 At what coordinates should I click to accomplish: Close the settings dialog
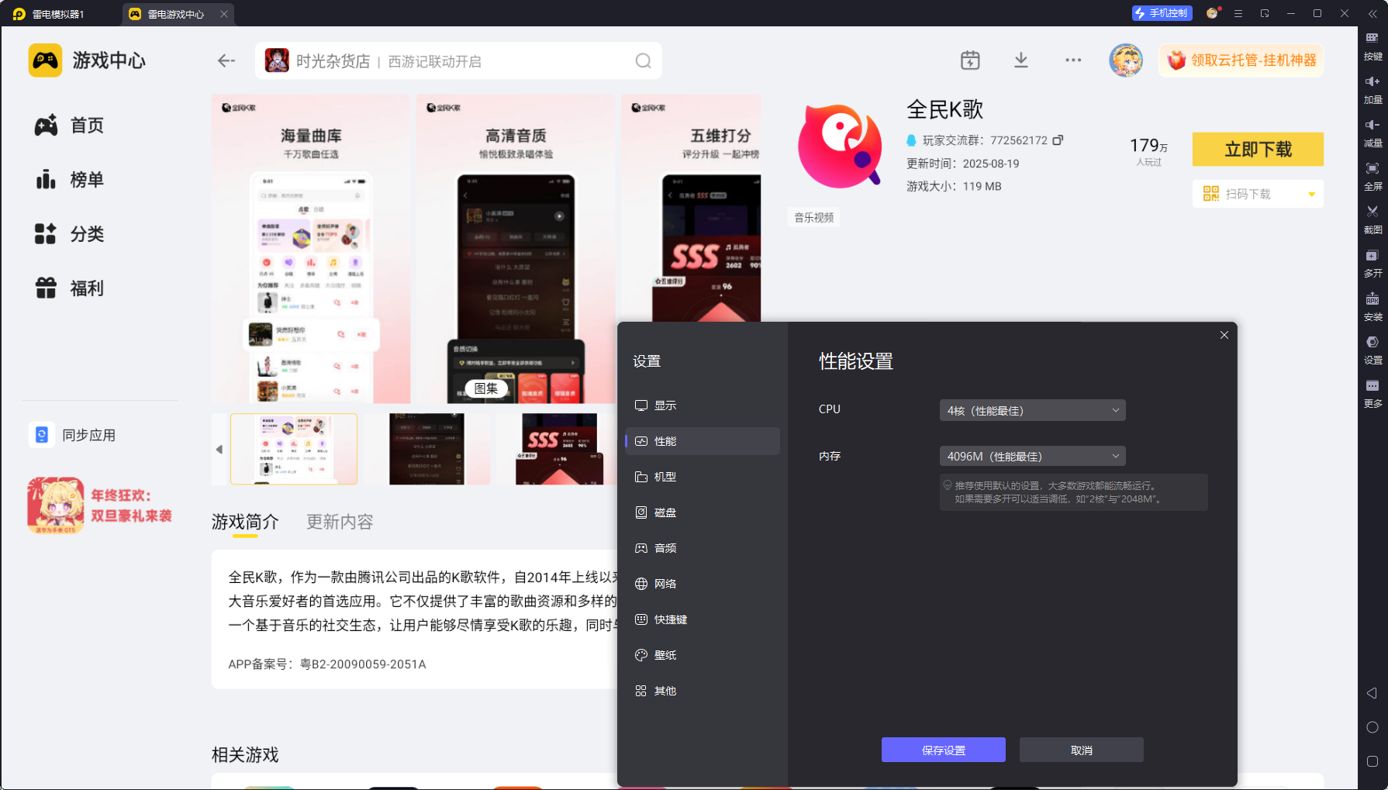point(1224,335)
